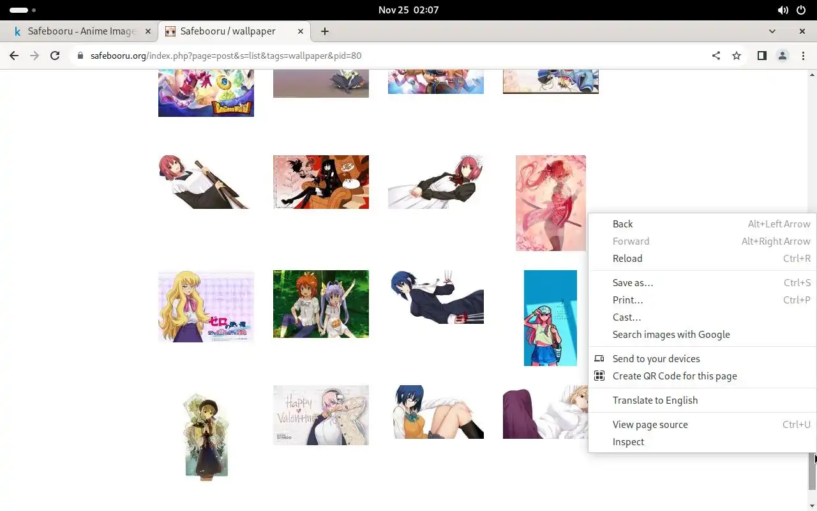Choose Back in the context menu
The height and width of the screenshot is (511, 817).
pyautogui.click(x=702, y=224)
